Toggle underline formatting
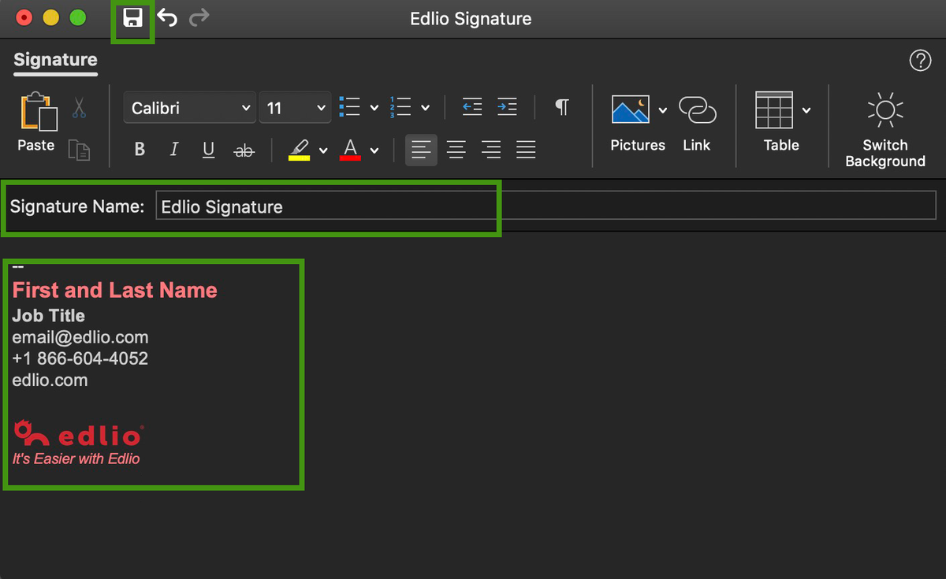 click(209, 150)
